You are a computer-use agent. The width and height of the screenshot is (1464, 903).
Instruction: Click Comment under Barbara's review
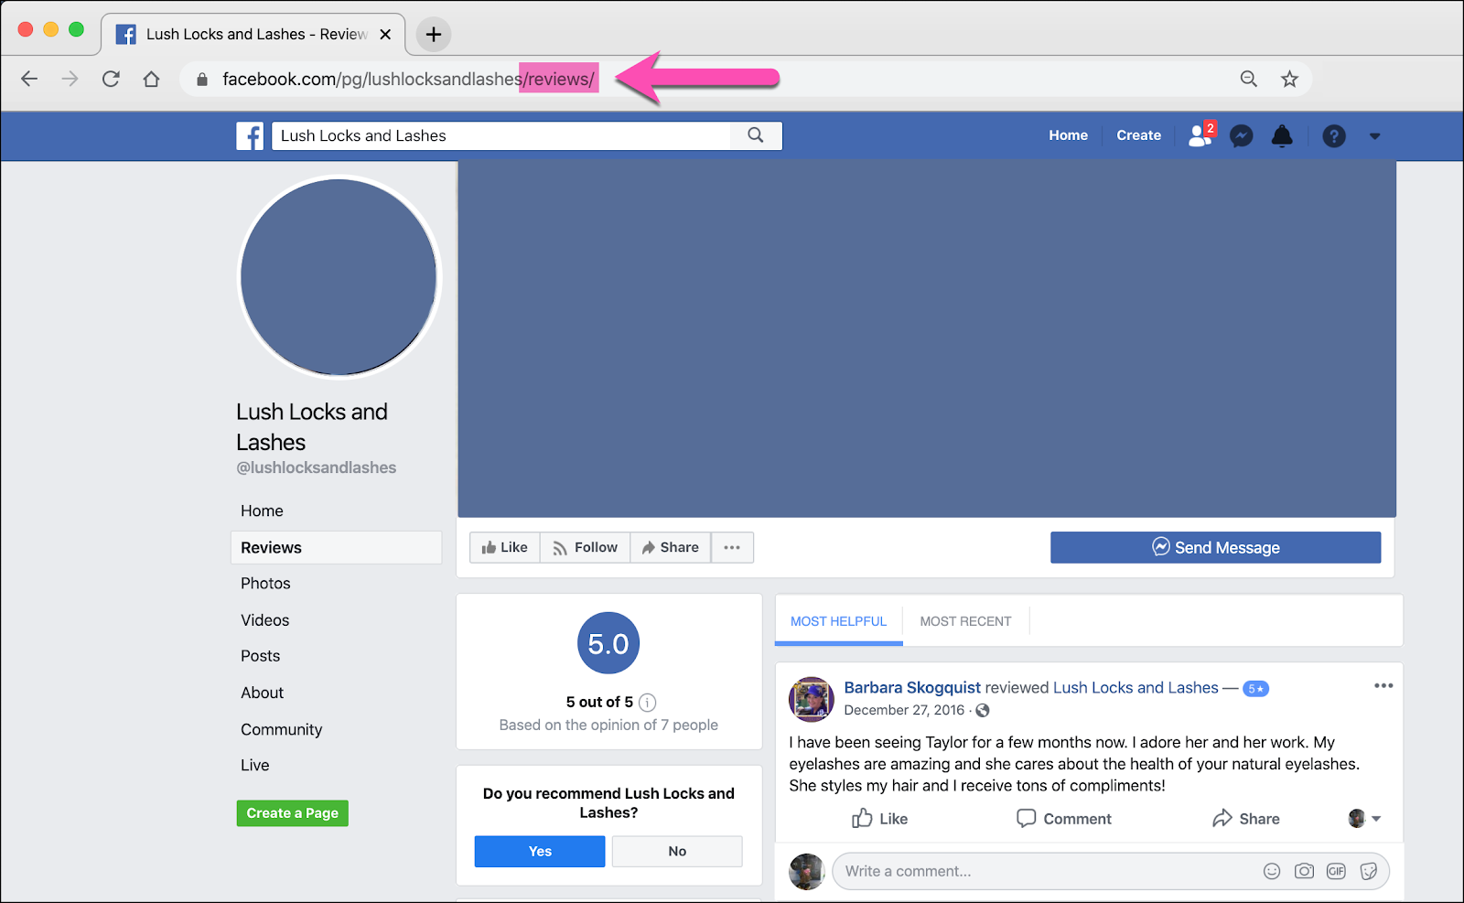pos(1064,819)
